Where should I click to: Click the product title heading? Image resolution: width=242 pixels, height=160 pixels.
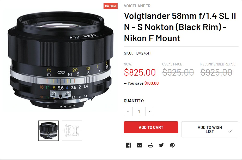click(180, 27)
